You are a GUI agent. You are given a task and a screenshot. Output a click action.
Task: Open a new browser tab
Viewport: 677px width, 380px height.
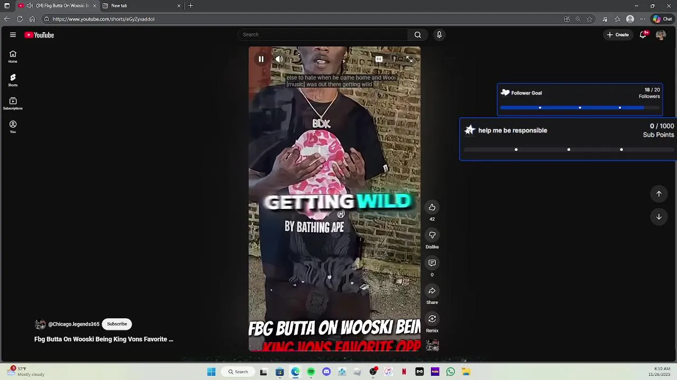tap(190, 6)
